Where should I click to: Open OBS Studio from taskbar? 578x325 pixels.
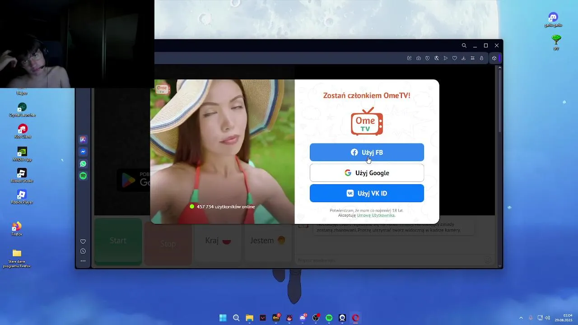[316, 318]
